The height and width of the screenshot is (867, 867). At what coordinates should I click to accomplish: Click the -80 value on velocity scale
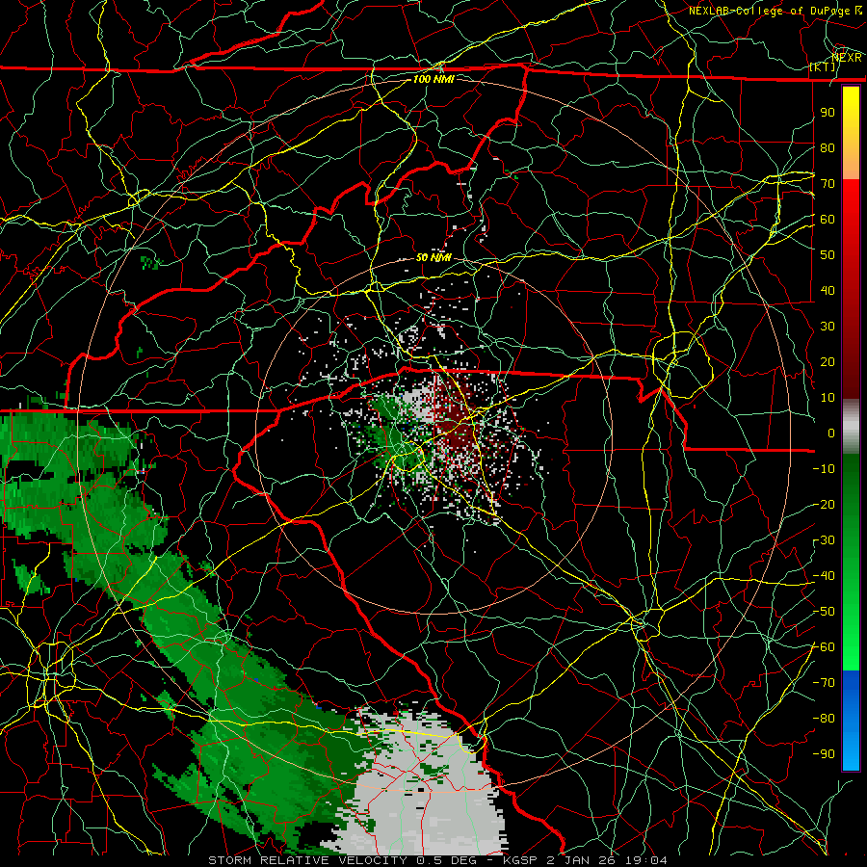824,719
